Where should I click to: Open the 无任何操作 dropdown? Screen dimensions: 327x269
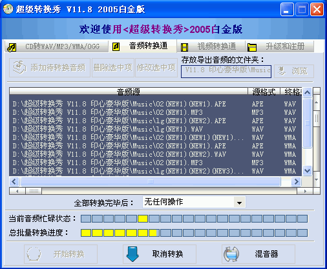(x=194, y=202)
